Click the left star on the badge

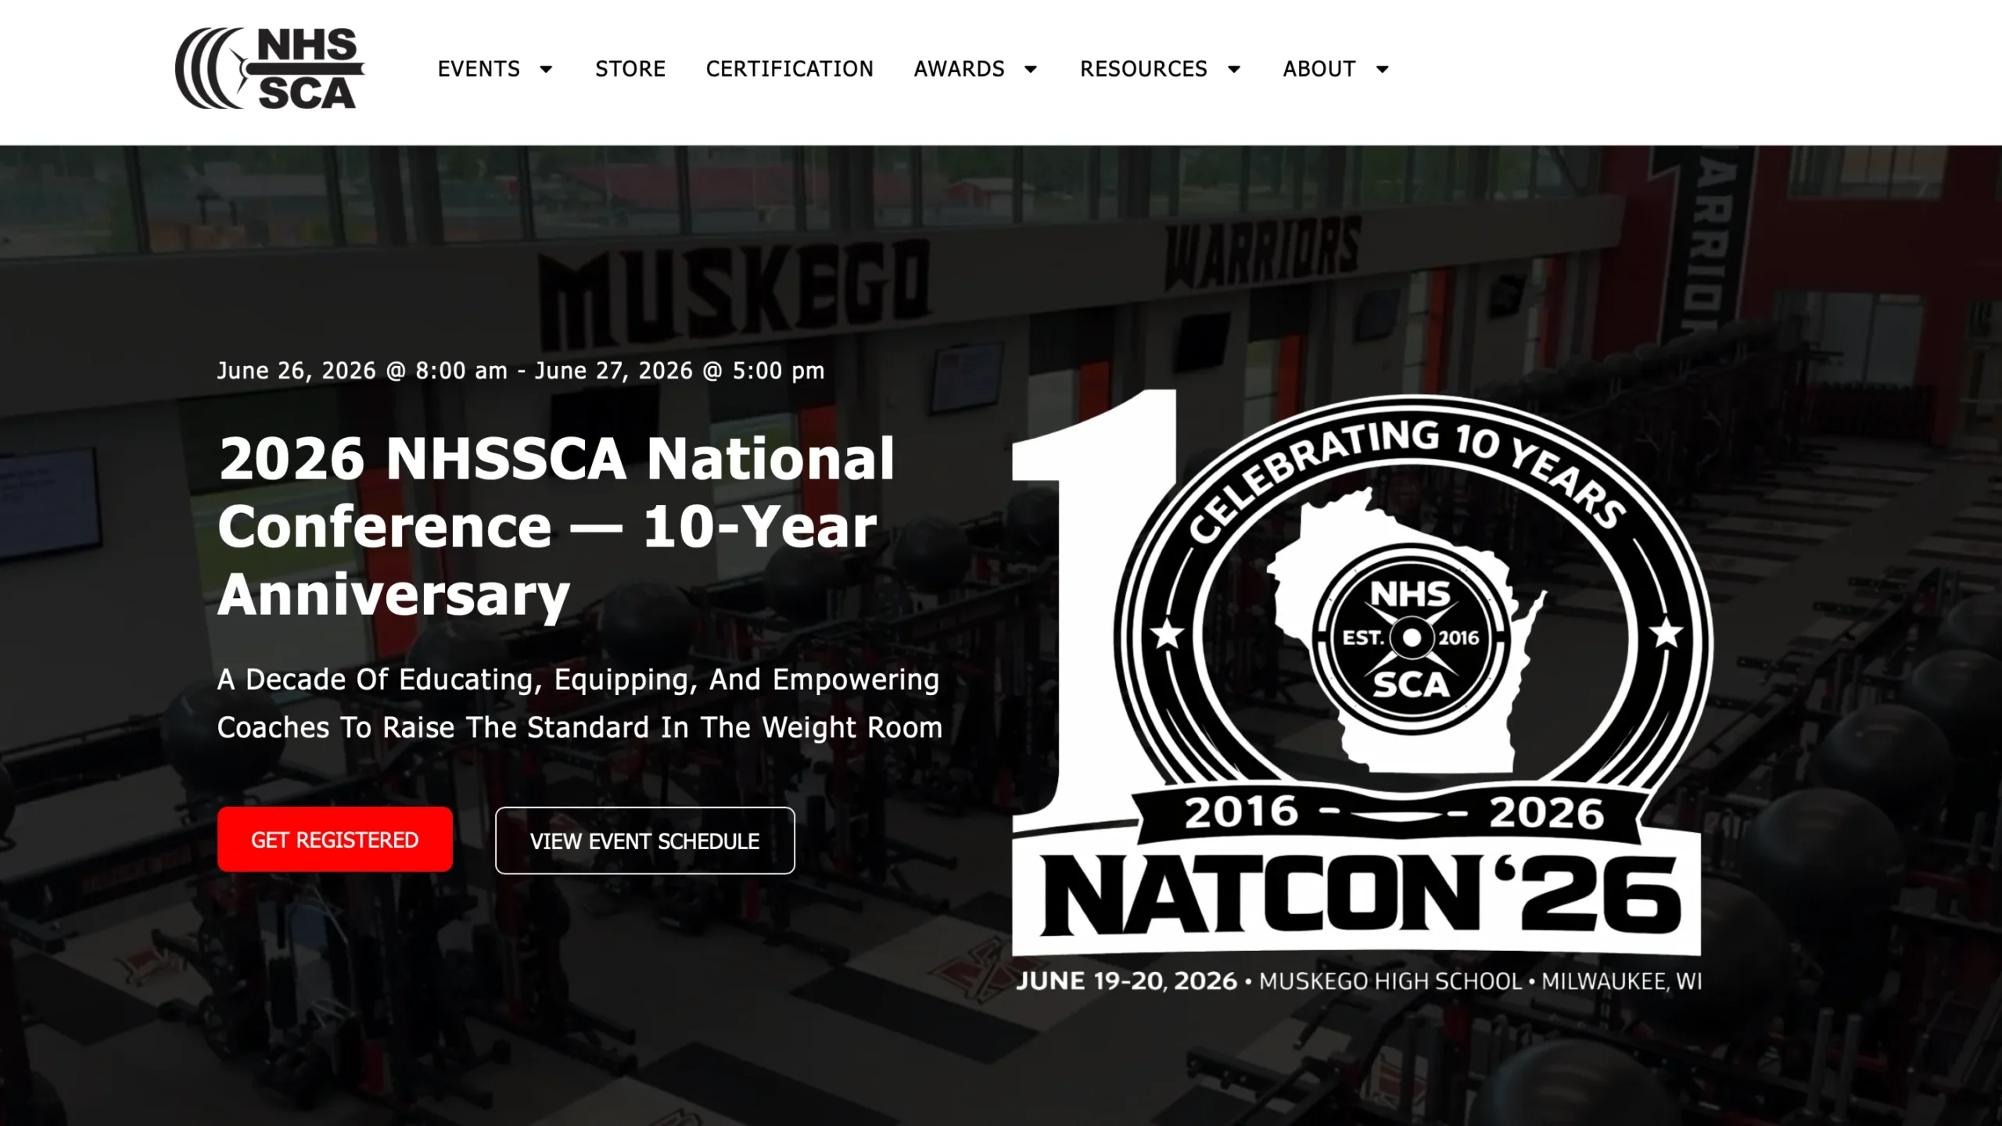pos(1168,633)
